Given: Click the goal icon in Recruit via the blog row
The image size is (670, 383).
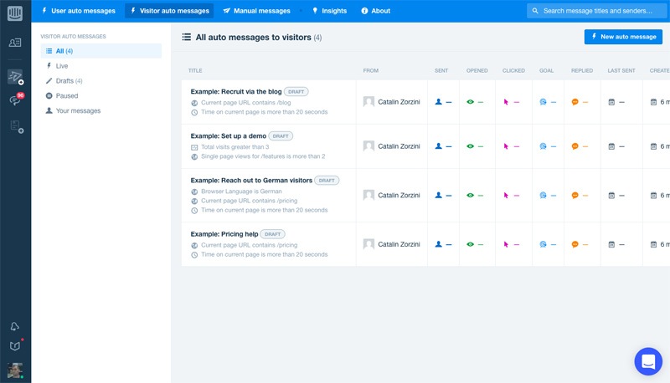Looking at the screenshot, I should [543, 102].
